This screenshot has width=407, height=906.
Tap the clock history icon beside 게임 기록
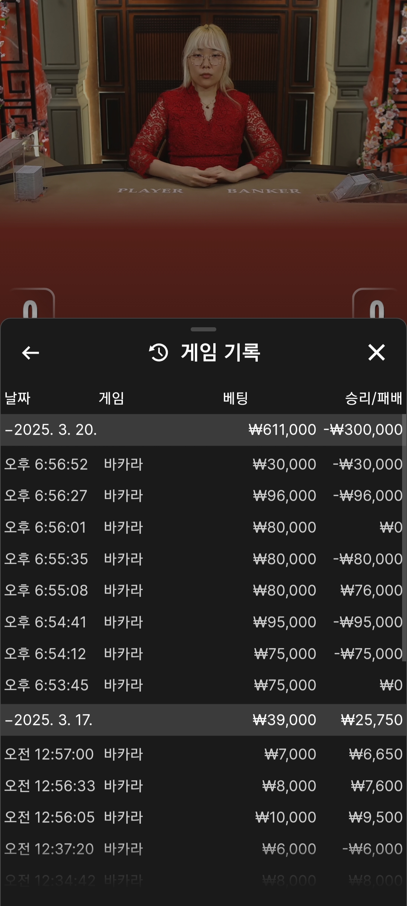pyautogui.click(x=159, y=353)
